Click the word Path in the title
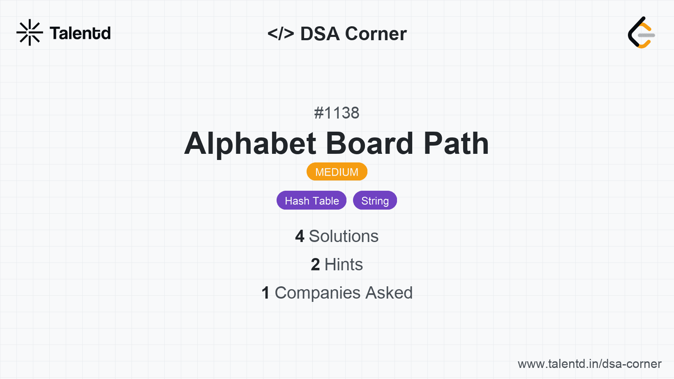The image size is (674, 379). pyautogui.click(x=456, y=144)
